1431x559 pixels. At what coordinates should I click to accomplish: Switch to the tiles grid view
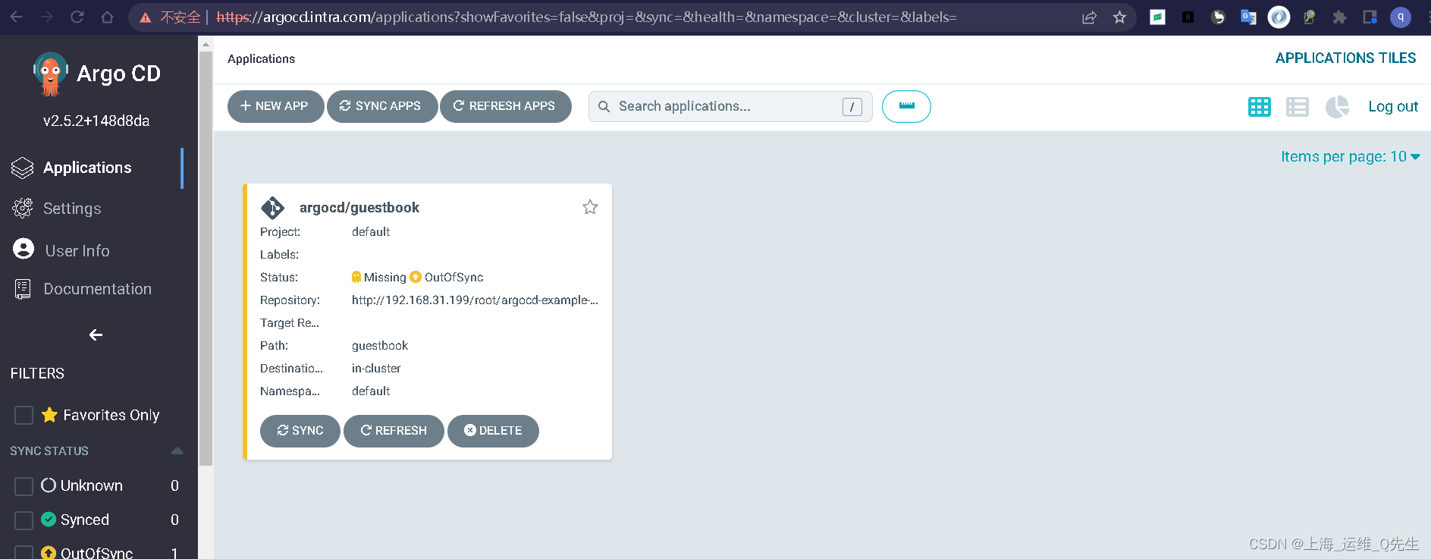click(1260, 107)
